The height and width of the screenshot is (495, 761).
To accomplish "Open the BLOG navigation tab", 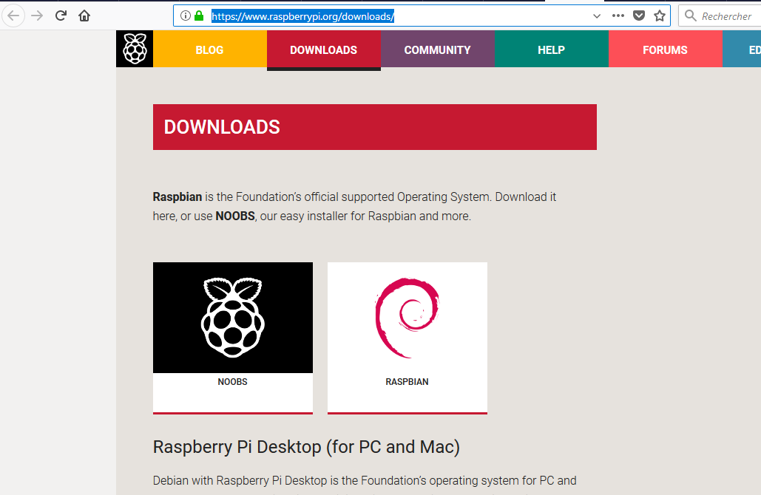I will (210, 49).
